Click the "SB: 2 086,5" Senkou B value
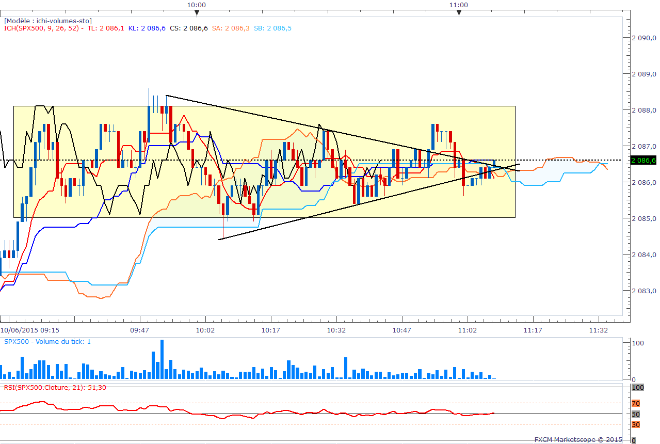The width and height of the screenshot is (660, 444). pos(273,28)
